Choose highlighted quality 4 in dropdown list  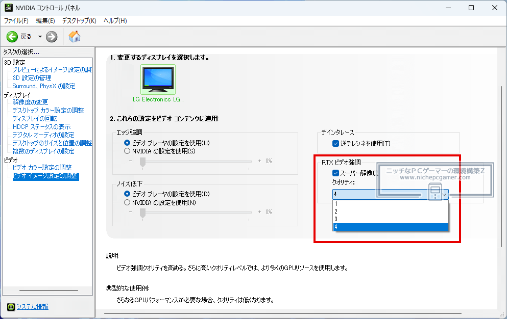(391, 227)
